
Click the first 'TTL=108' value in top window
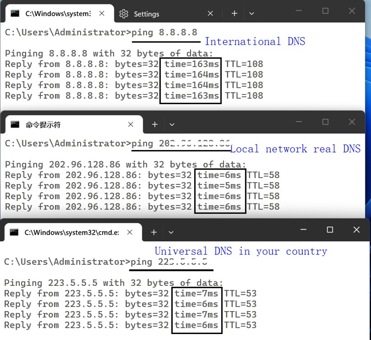click(x=244, y=64)
